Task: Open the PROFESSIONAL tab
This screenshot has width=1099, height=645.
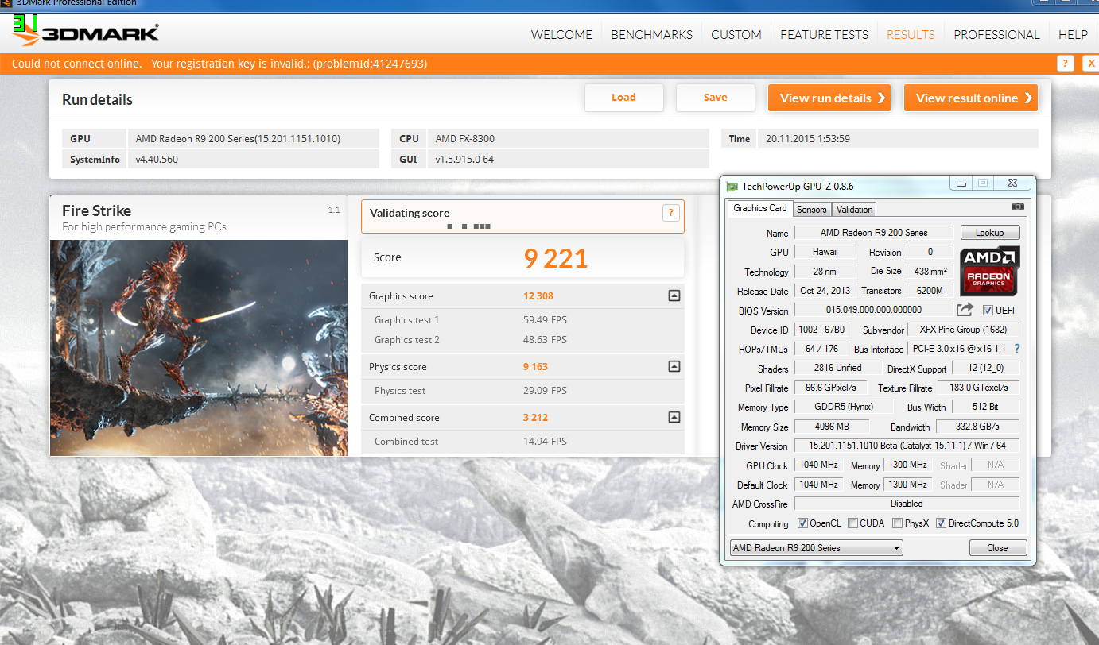Action: [996, 35]
